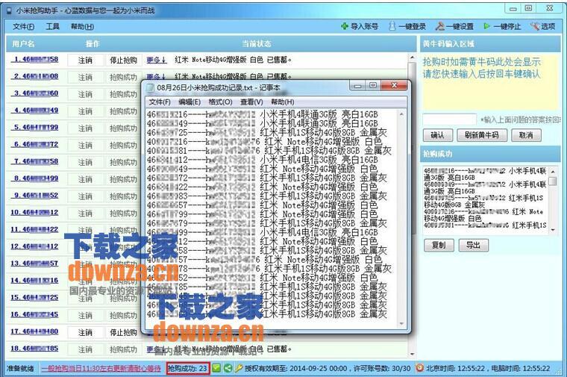Click the scalper code answer input field
Viewport: 567px width, 377px height.
[449, 119]
